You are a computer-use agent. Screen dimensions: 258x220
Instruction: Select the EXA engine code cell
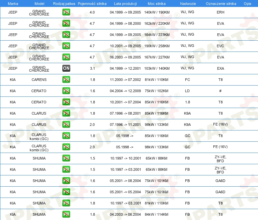tap(220, 68)
